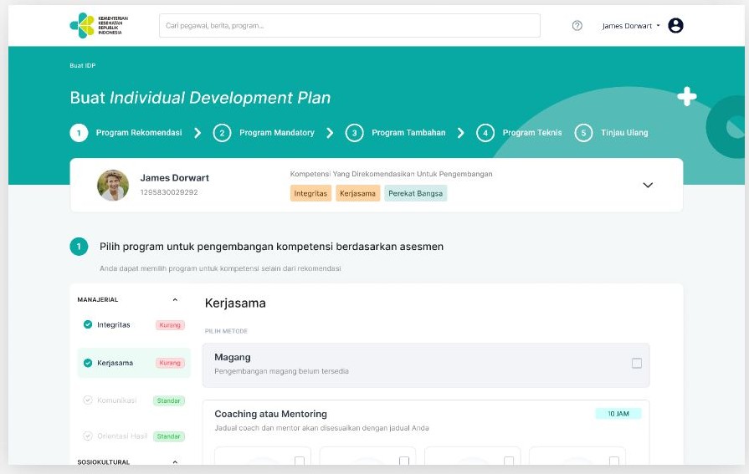The width and height of the screenshot is (749, 474).
Task: Collapse the MANAJERIAL section
Action: pyautogui.click(x=175, y=300)
